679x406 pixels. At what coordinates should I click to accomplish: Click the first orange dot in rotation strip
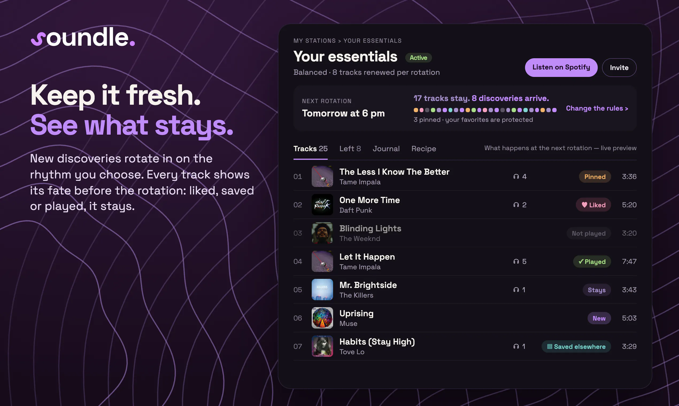point(416,110)
